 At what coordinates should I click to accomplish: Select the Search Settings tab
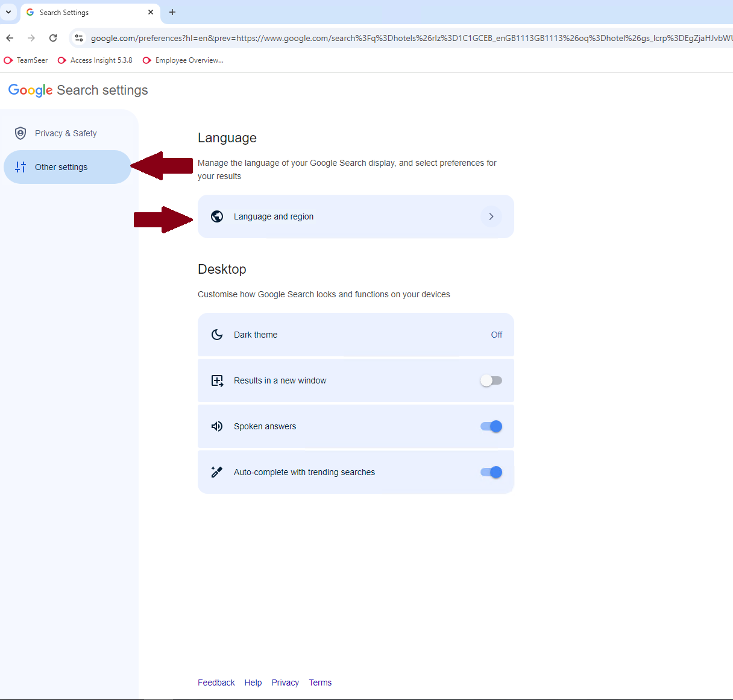[90, 13]
